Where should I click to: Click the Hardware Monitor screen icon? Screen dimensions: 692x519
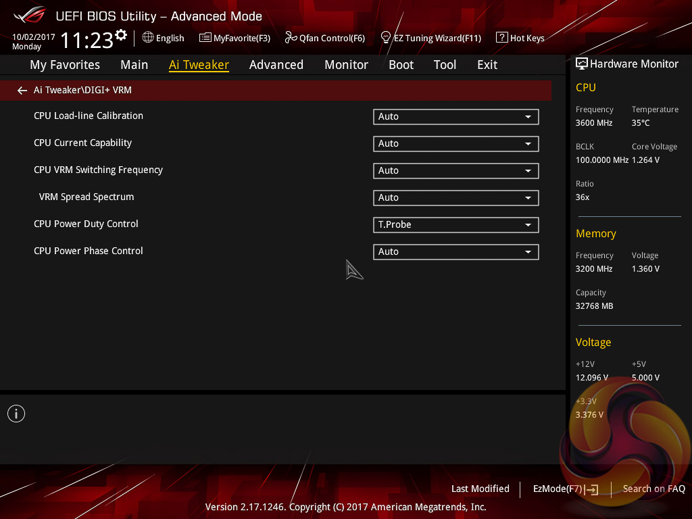click(x=582, y=64)
